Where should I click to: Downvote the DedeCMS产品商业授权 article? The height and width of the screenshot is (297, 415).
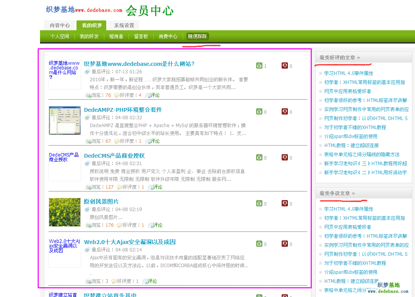pyautogui.click(x=284, y=157)
